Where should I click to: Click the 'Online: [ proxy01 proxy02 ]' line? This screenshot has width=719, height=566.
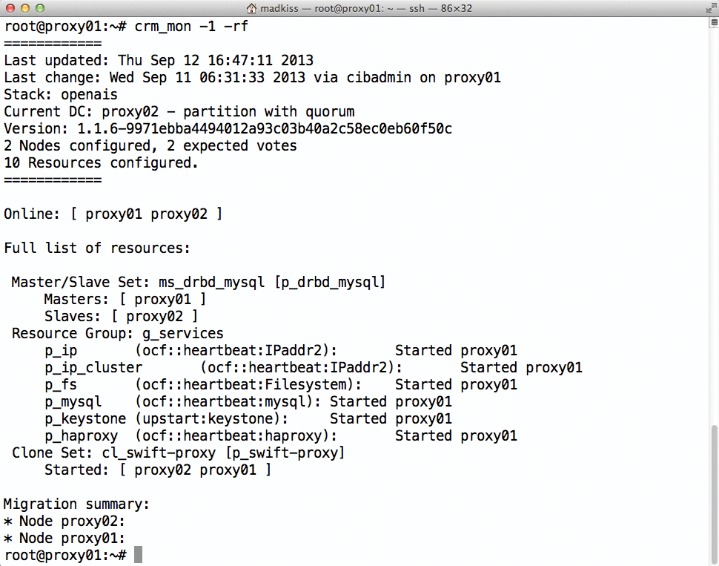(x=113, y=214)
